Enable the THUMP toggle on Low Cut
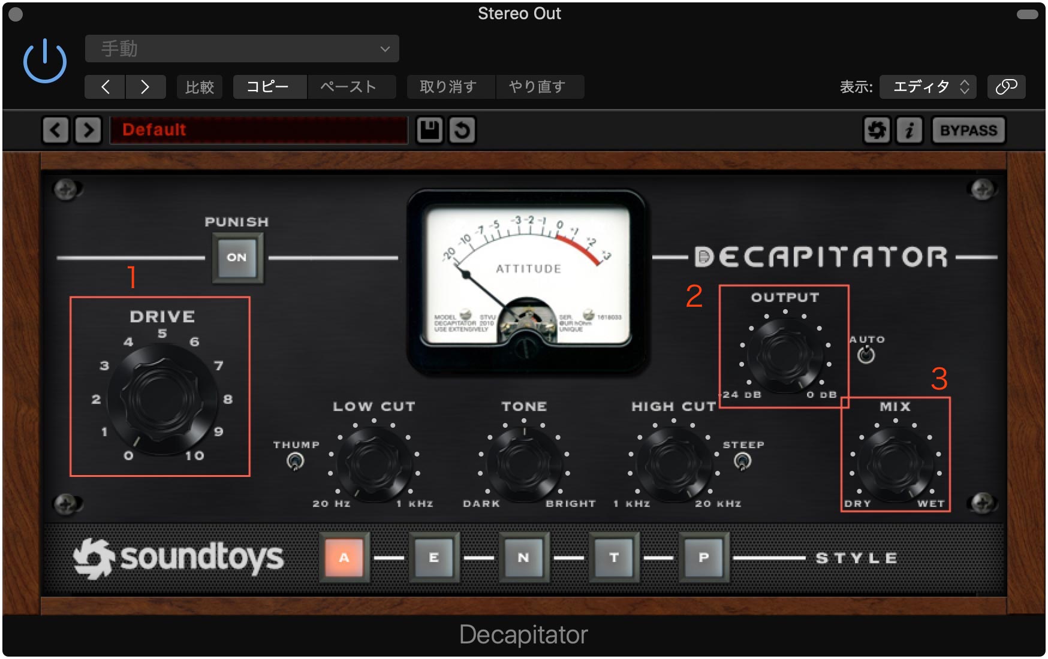 295,461
